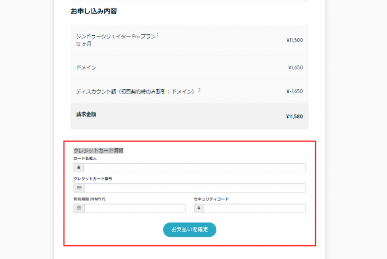Open footnote 2 beside the domain discount
The height and width of the screenshot is (259, 387).
click(199, 90)
